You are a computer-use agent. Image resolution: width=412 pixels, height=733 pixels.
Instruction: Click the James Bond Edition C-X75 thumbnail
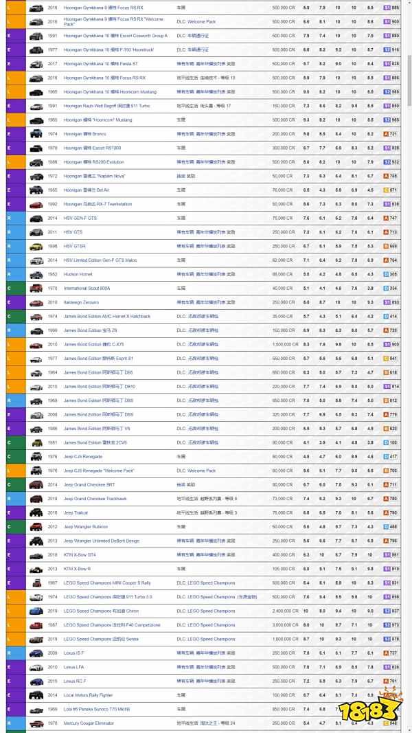point(36,345)
